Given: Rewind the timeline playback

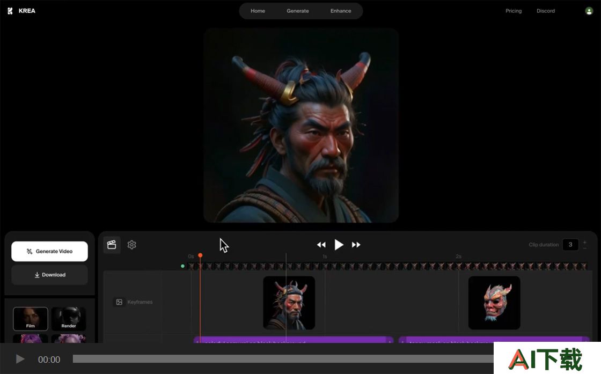Looking at the screenshot, I should 321,245.
